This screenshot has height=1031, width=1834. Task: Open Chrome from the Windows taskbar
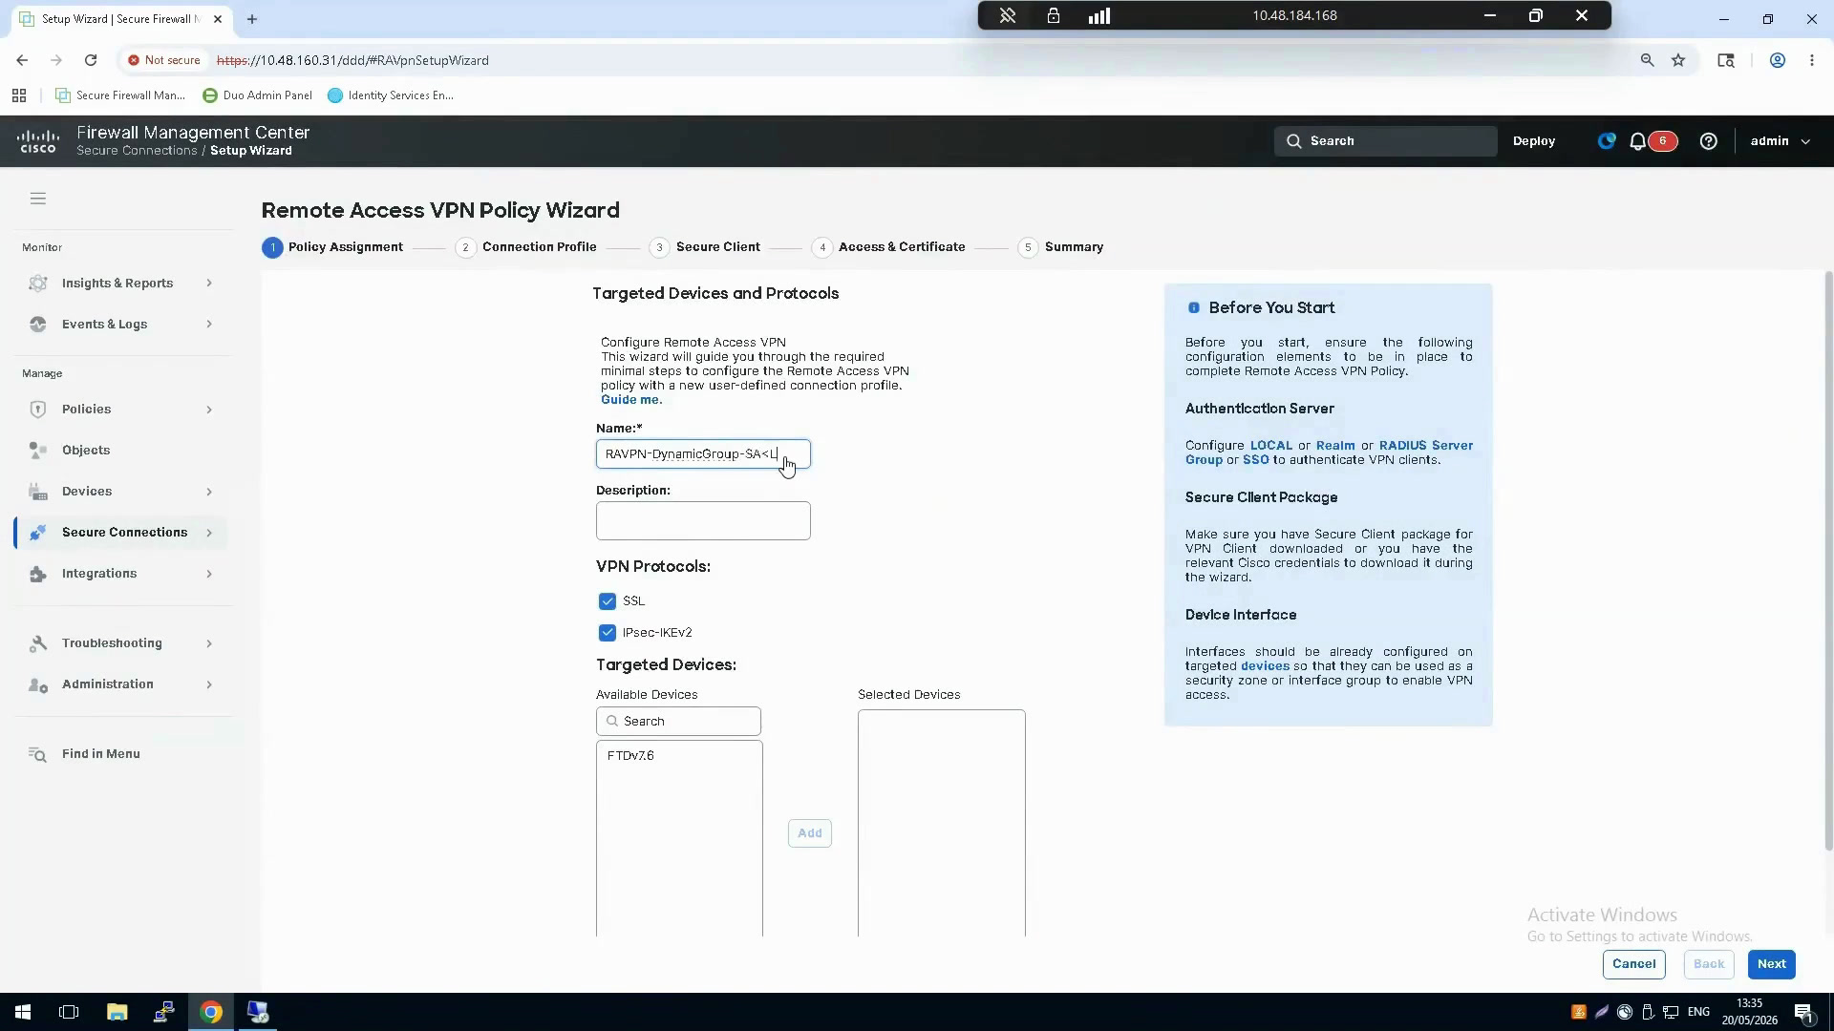[211, 1012]
